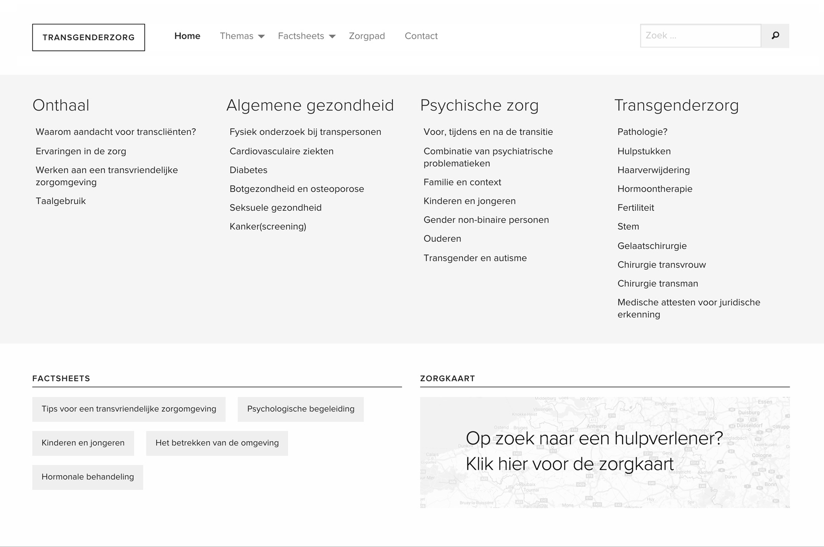
Task: Open 'Kinderen en jongeren' factsheet button
Action: click(83, 443)
